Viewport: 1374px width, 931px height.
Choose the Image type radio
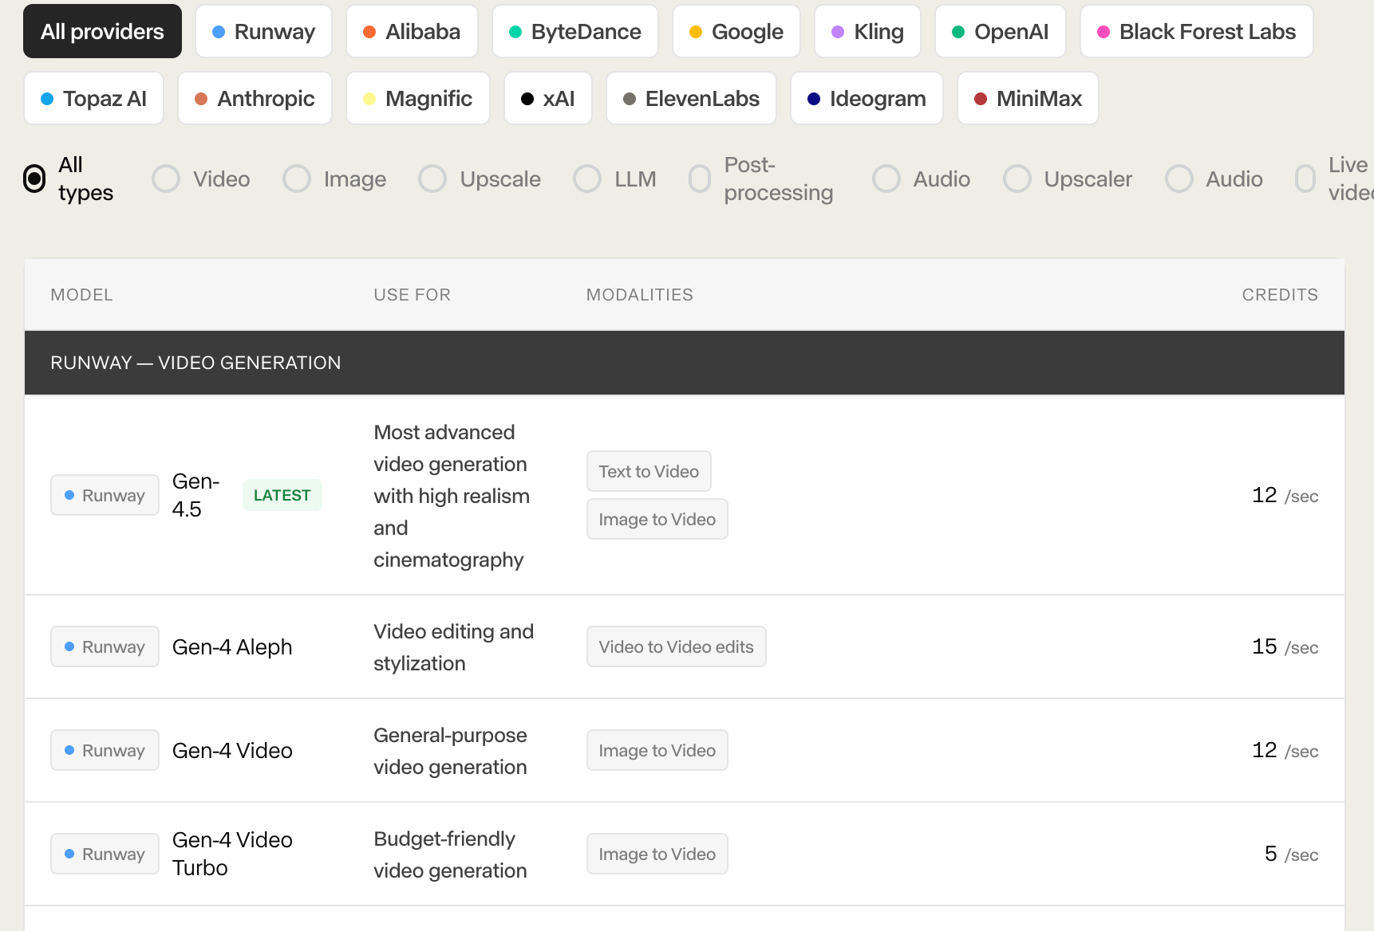coord(297,179)
